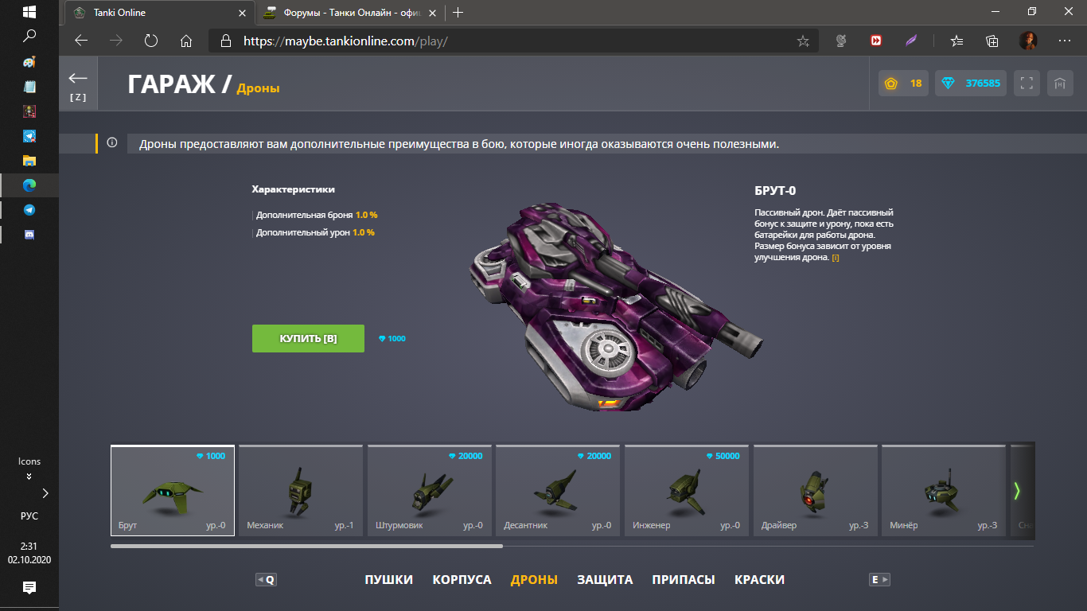1087x611 pixels.
Task: Close the Tanki Online browser tab
Action: coord(242,13)
